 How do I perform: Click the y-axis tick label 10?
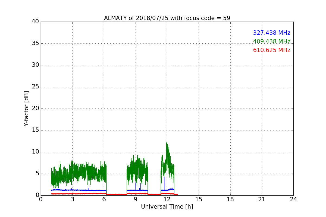pyautogui.click(x=35, y=152)
